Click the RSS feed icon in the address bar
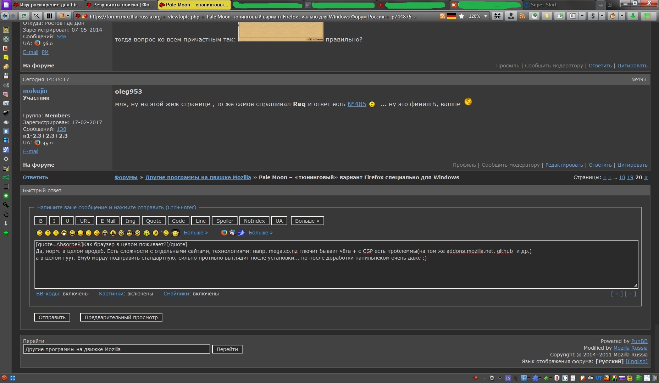Screen dimensions: 659x383 click(x=442, y=16)
